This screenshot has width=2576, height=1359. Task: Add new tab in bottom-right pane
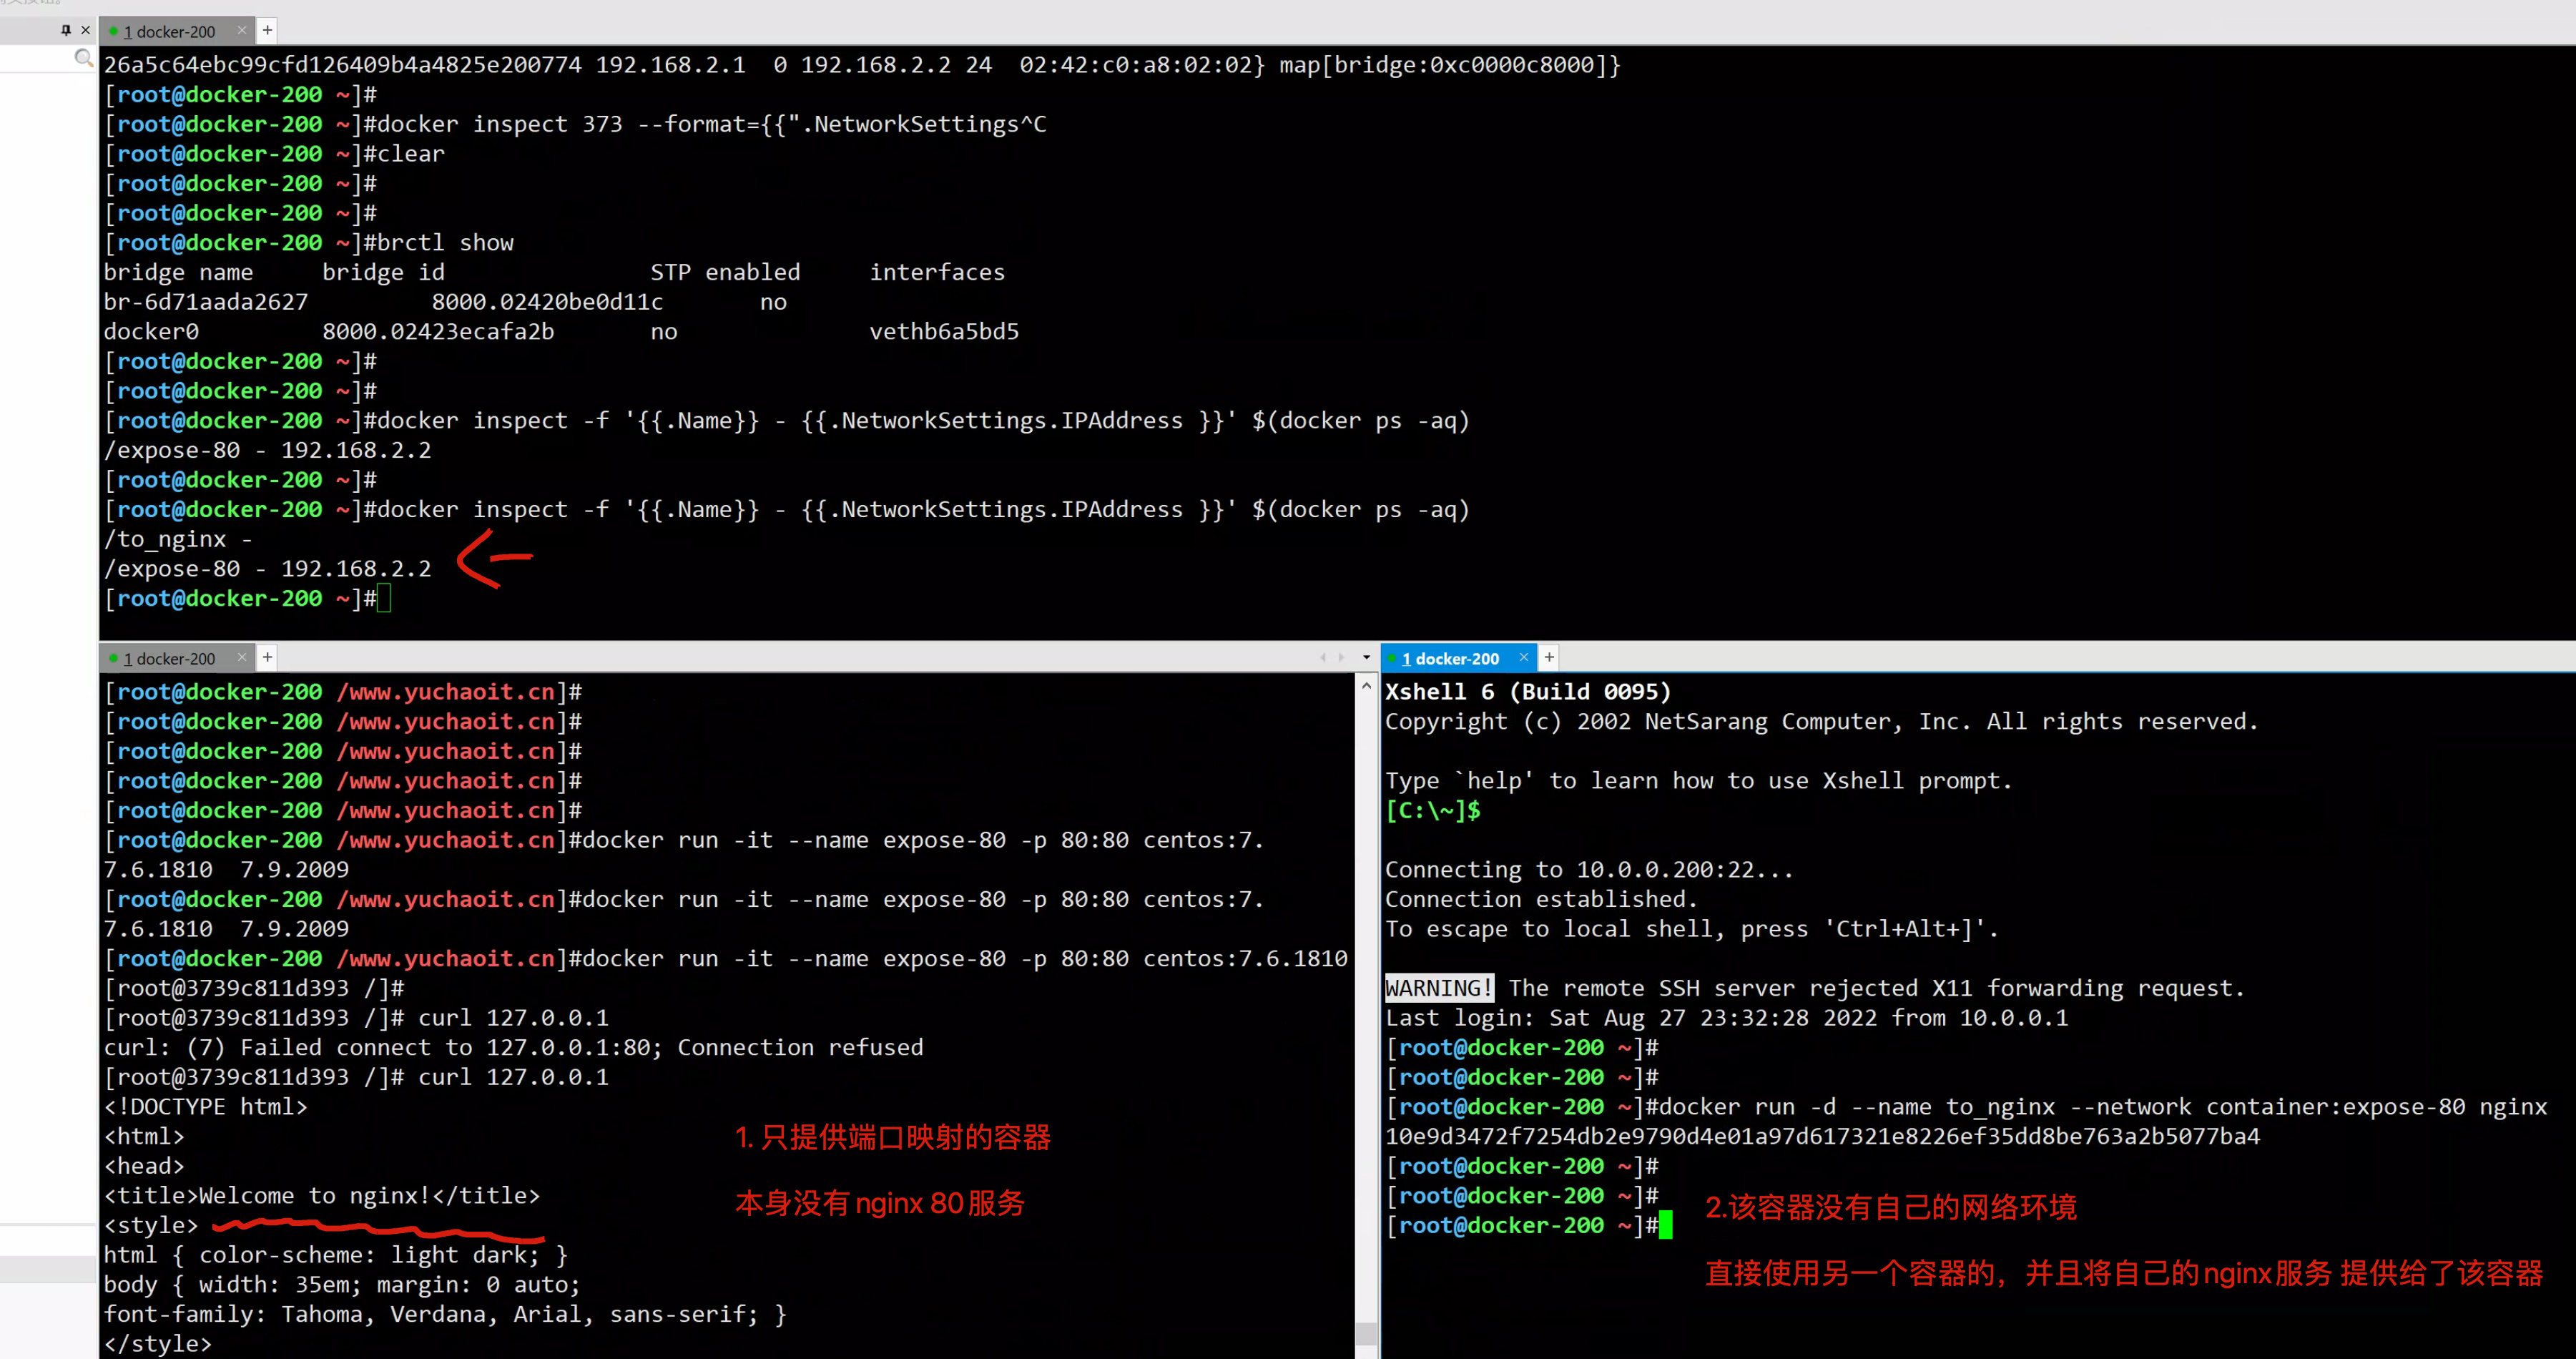pos(1549,658)
